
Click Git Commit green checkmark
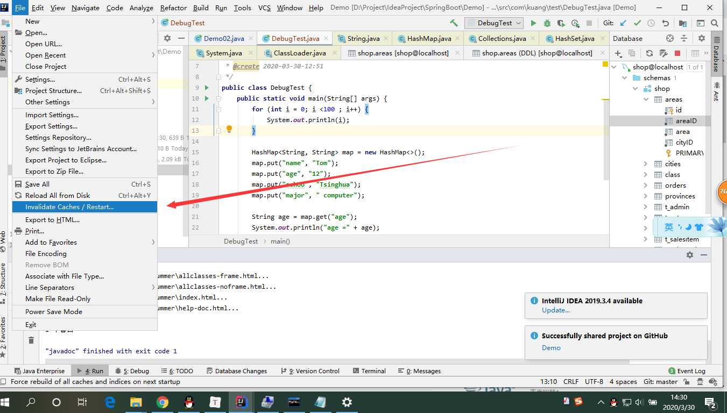(637, 23)
